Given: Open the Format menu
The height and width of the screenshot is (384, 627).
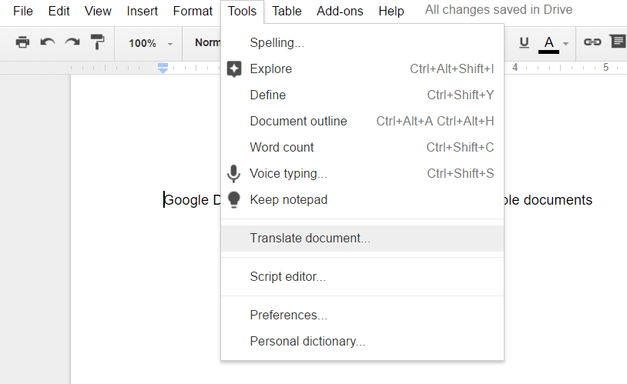Looking at the screenshot, I should [x=193, y=12].
